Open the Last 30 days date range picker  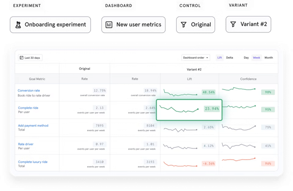click(x=30, y=58)
